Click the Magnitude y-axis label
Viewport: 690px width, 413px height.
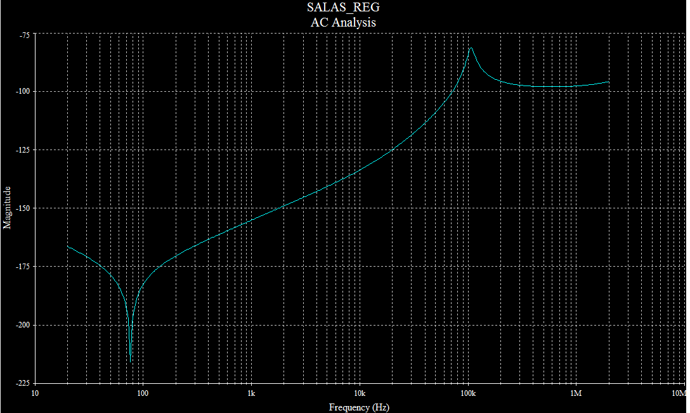[x=7, y=208]
